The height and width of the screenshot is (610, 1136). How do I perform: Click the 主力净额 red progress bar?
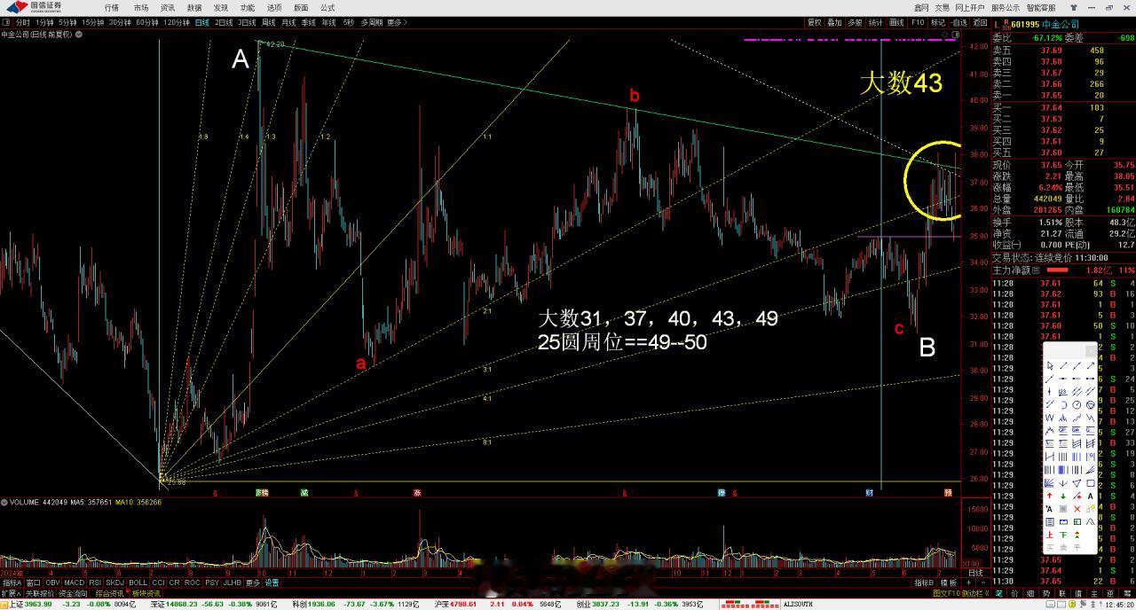point(1058,270)
